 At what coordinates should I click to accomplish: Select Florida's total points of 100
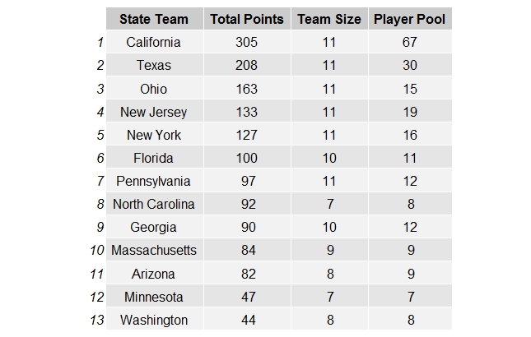click(x=247, y=158)
